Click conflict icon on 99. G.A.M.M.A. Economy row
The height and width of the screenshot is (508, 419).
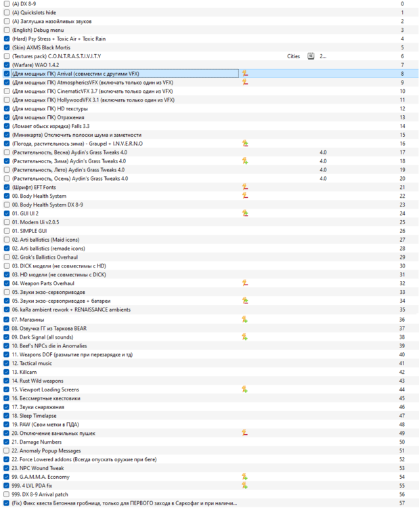pyautogui.click(x=245, y=477)
